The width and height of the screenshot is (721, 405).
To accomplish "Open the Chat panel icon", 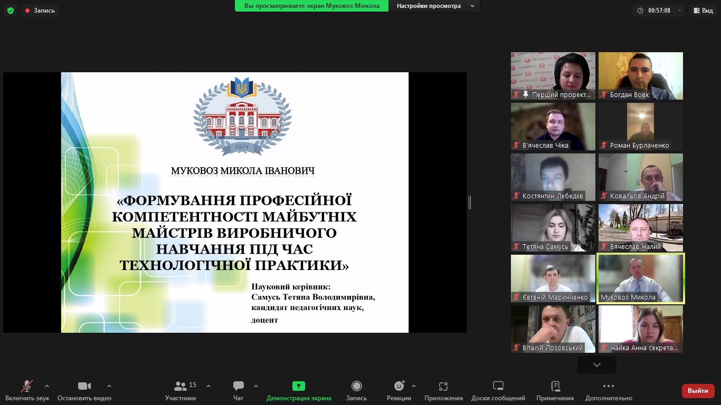I will (x=239, y=386).
